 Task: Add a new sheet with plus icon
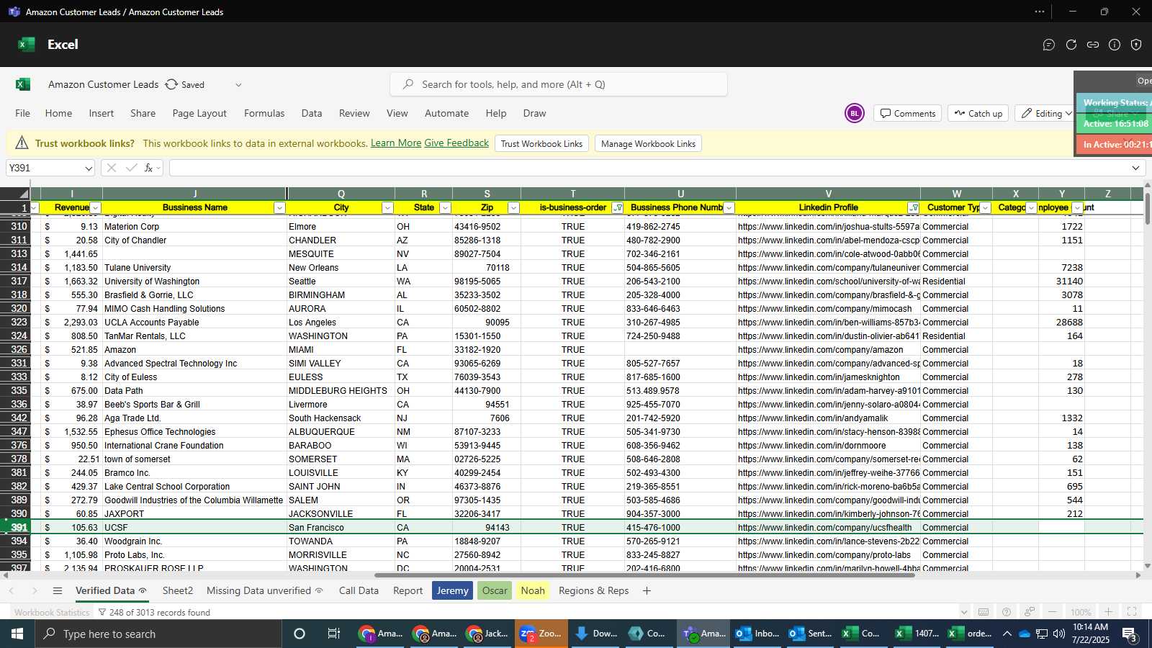(647, 590)
